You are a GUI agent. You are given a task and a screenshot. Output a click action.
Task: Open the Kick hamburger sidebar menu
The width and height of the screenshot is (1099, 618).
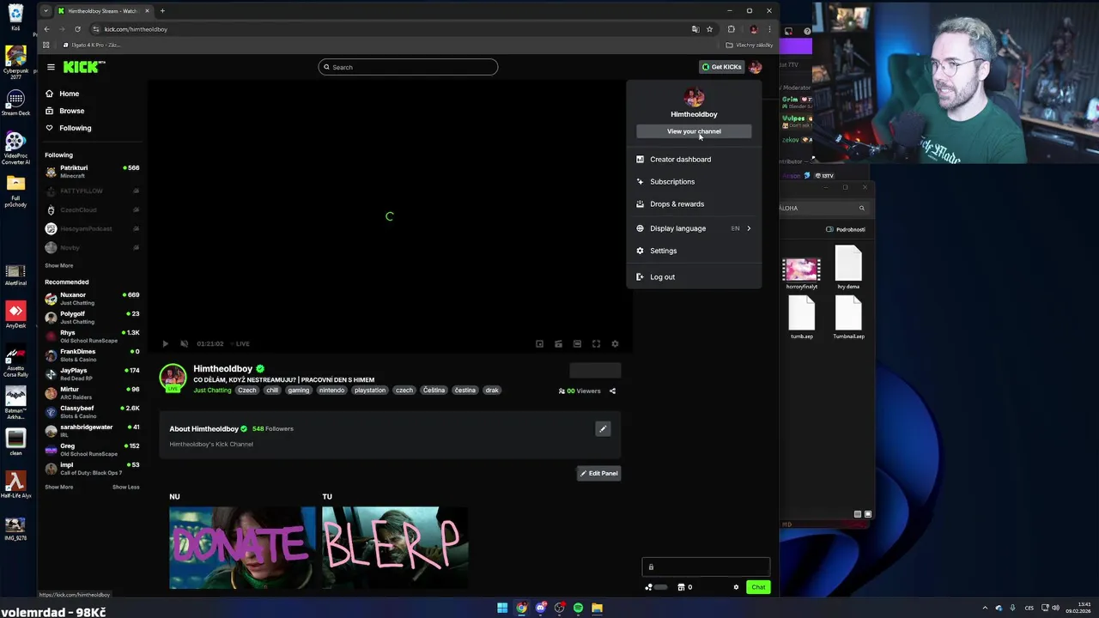click(51, 67)
